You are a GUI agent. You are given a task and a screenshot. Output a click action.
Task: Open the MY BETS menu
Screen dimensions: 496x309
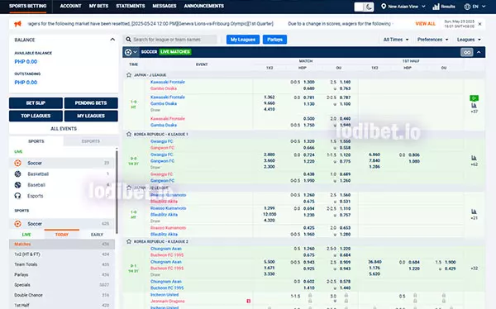(x=98, y=6)
